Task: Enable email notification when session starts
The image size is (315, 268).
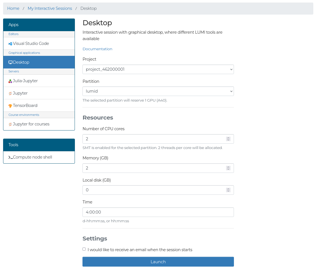Action: click(84, 249)
